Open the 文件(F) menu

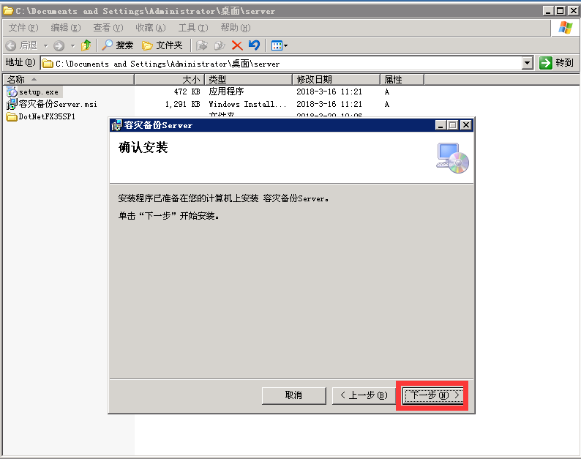pyautogui.click(x=23, y=28)
